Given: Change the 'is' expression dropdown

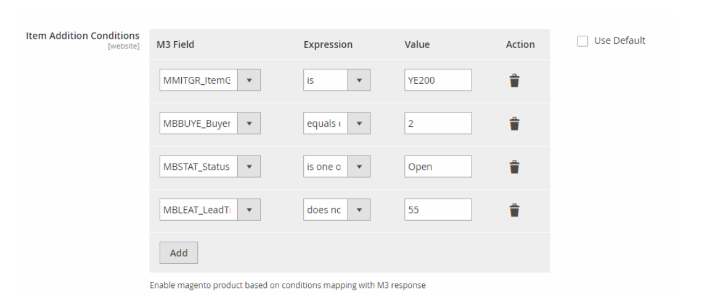Looking at the screenshot, I should (x=337, y=80).
